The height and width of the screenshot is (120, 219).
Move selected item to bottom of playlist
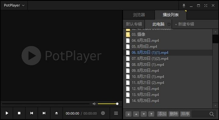tap(151, 114)
